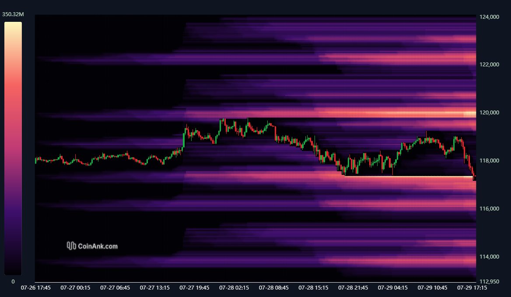Screen dimensions: 511x297
Task: Click the 114,000 price axis label
Action: 489,257
